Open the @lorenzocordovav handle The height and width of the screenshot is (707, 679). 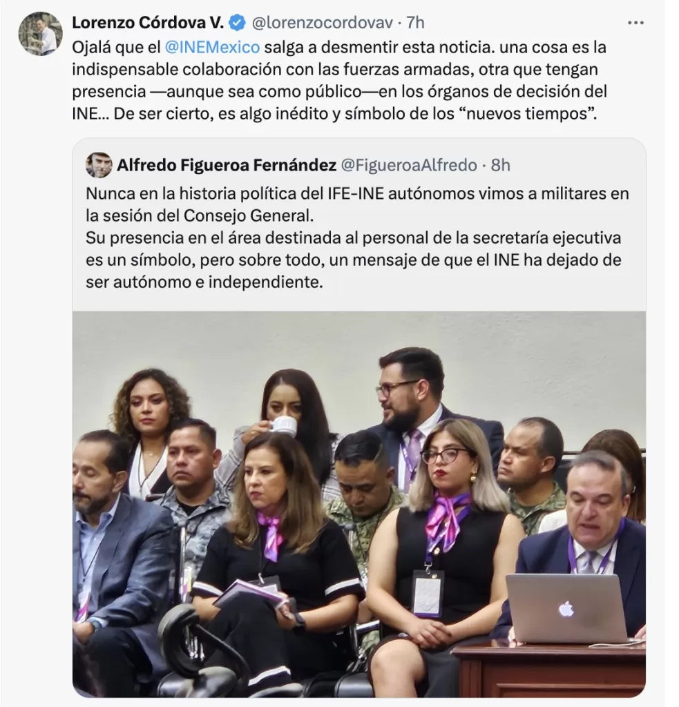tap(322, 23)
